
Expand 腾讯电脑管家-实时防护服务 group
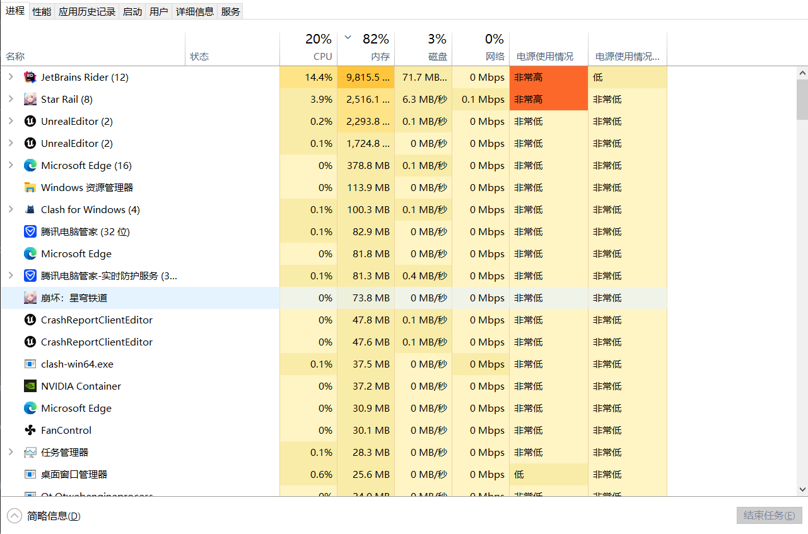[11, 276]
